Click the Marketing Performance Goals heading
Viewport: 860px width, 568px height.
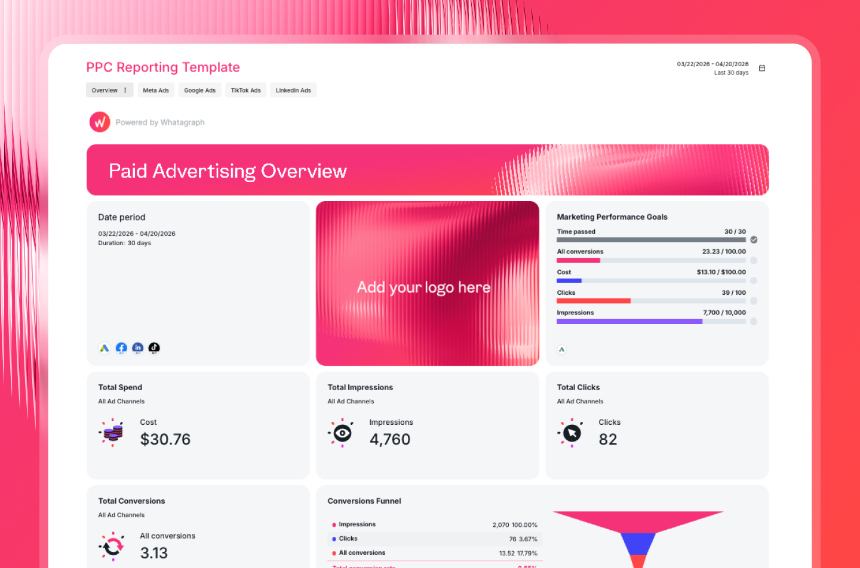(x=612, y=217)
